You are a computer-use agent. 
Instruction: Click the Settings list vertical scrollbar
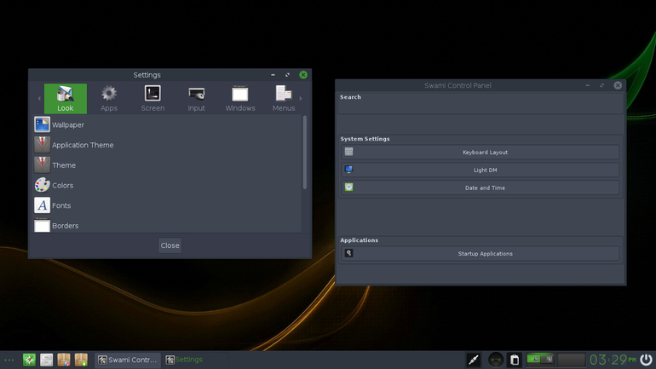pyautogui.click(x=305, y=153)
